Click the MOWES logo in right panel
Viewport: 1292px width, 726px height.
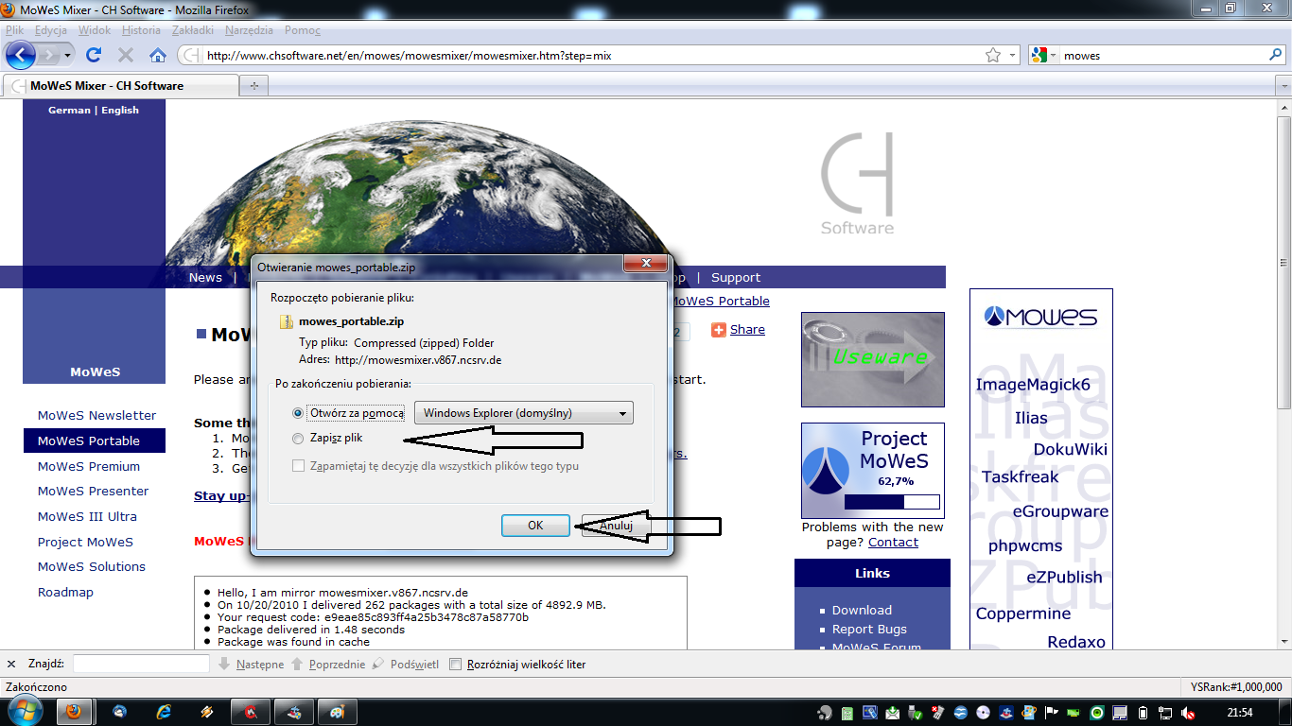point(1040,316)
